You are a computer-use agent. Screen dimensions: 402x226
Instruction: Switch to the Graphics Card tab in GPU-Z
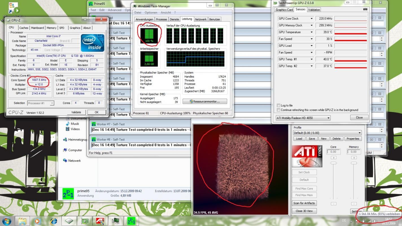284,10
